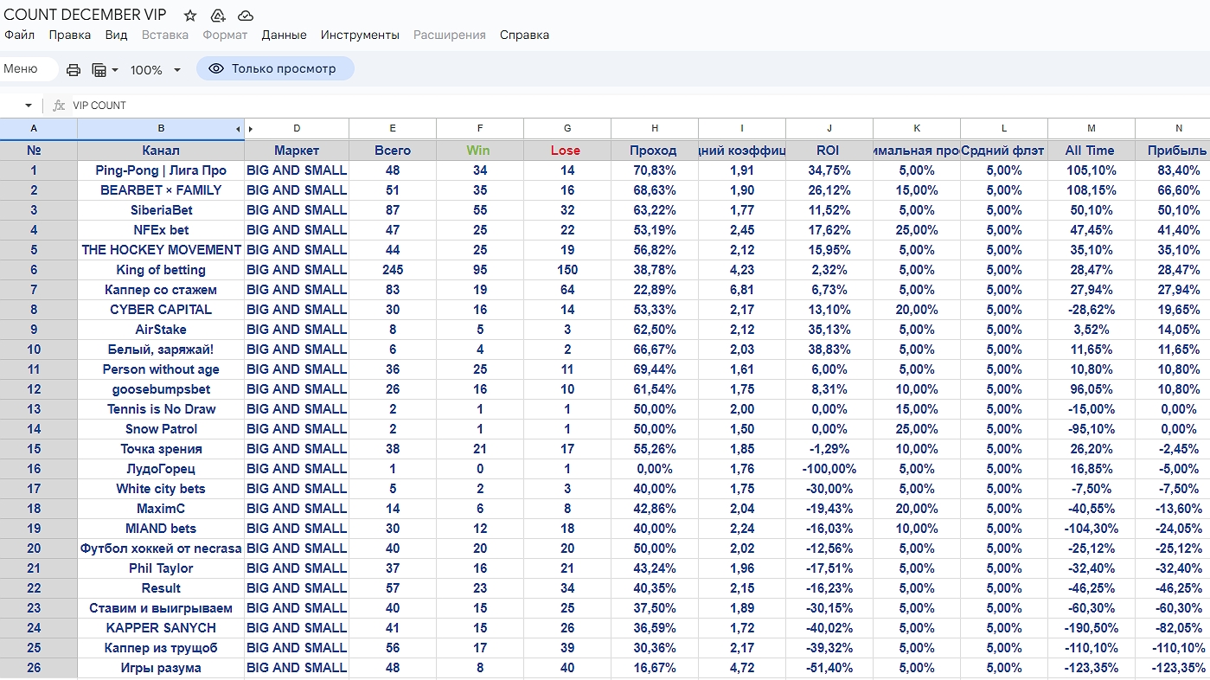
Task: Select the ЛудоГорец cell
Action: [x=161, y=469]
